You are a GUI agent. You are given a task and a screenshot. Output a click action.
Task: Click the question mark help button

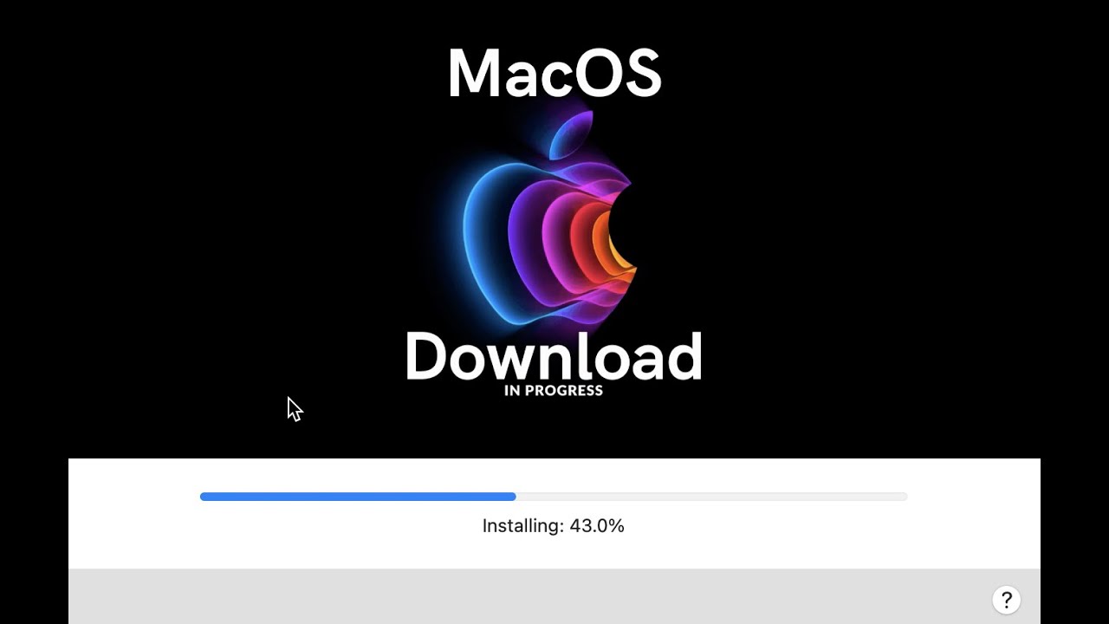tap(1006, 600)
